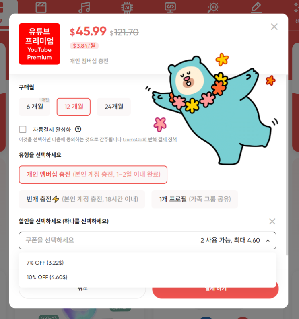
Task: Select 번개 충전 recharge type
Action: click(82, 199)
